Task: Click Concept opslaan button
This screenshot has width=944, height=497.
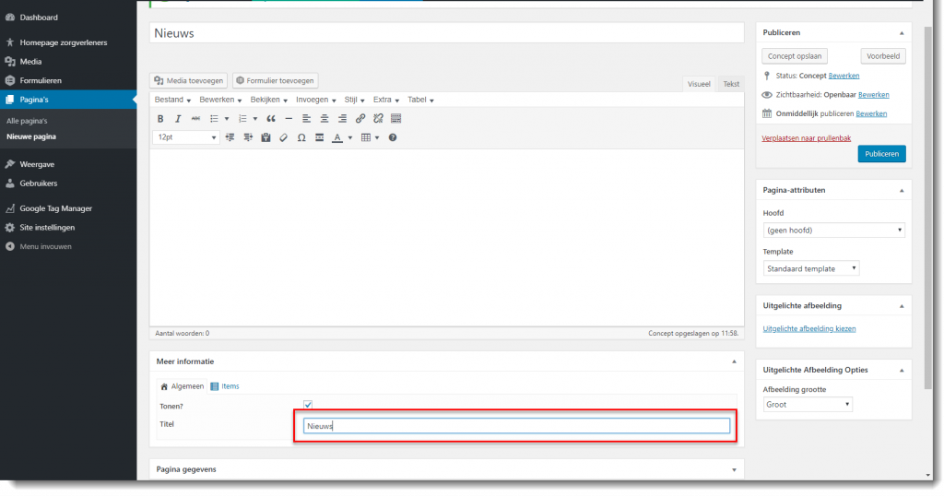Action: pyautogui.click(x=794, y=56)
